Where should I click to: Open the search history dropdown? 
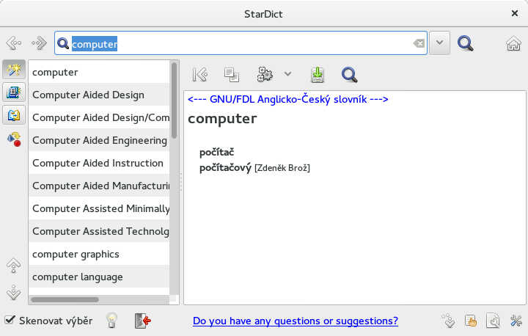coord(439,43)
